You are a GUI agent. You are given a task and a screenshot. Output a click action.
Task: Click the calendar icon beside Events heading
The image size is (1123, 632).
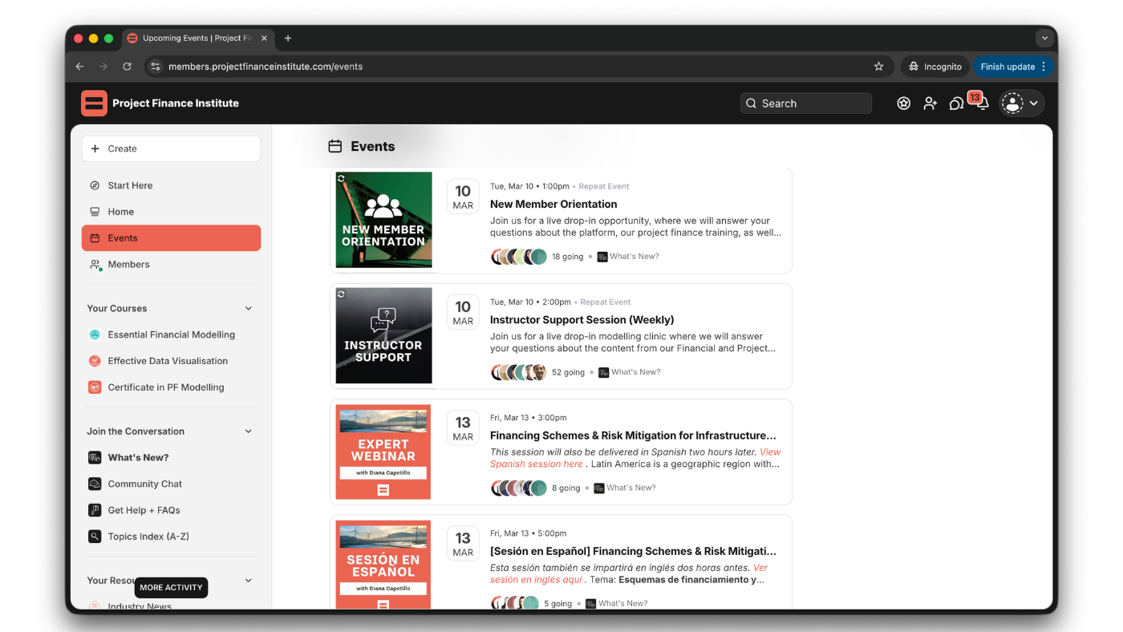pos(335,146)
